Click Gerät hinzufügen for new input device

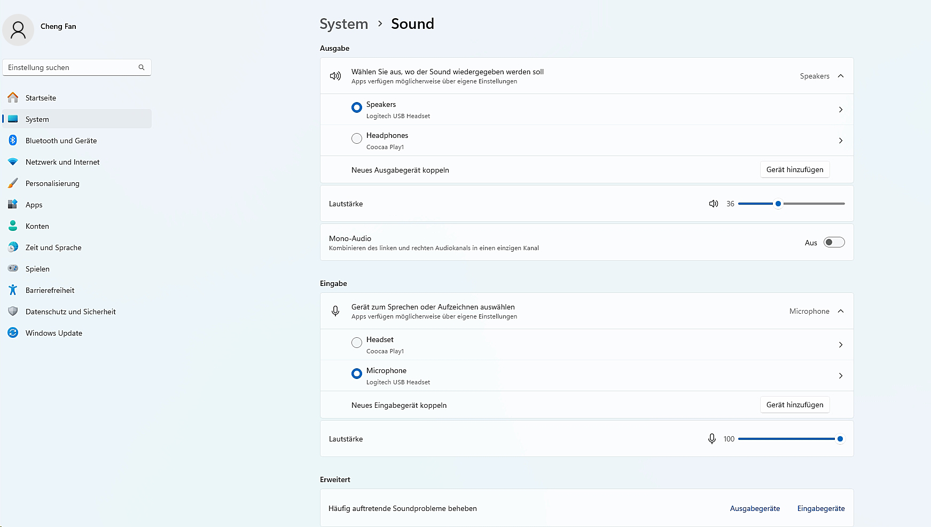click(795, 405)
